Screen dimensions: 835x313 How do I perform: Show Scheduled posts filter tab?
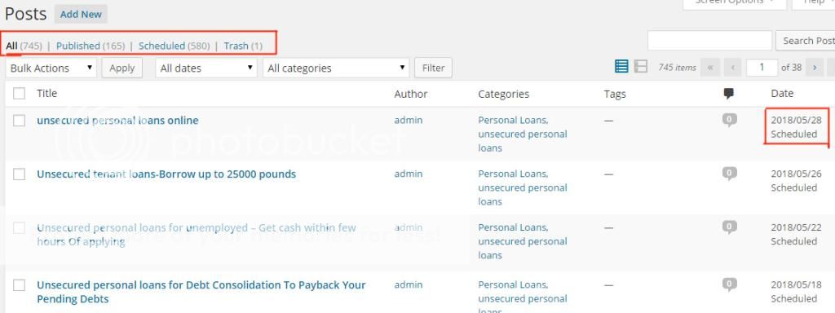click(x=162, y=46)
